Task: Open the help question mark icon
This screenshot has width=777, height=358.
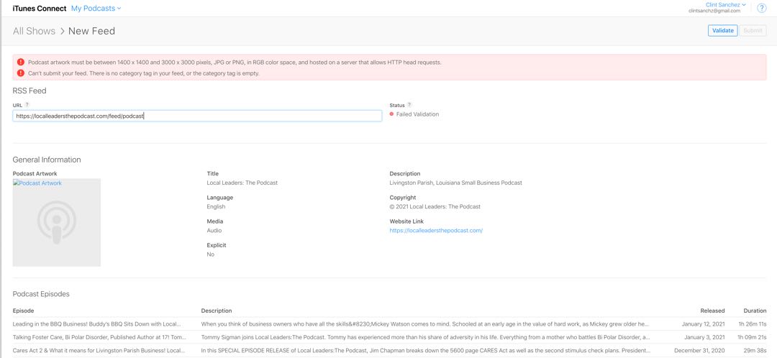Action: pos(762,8)
